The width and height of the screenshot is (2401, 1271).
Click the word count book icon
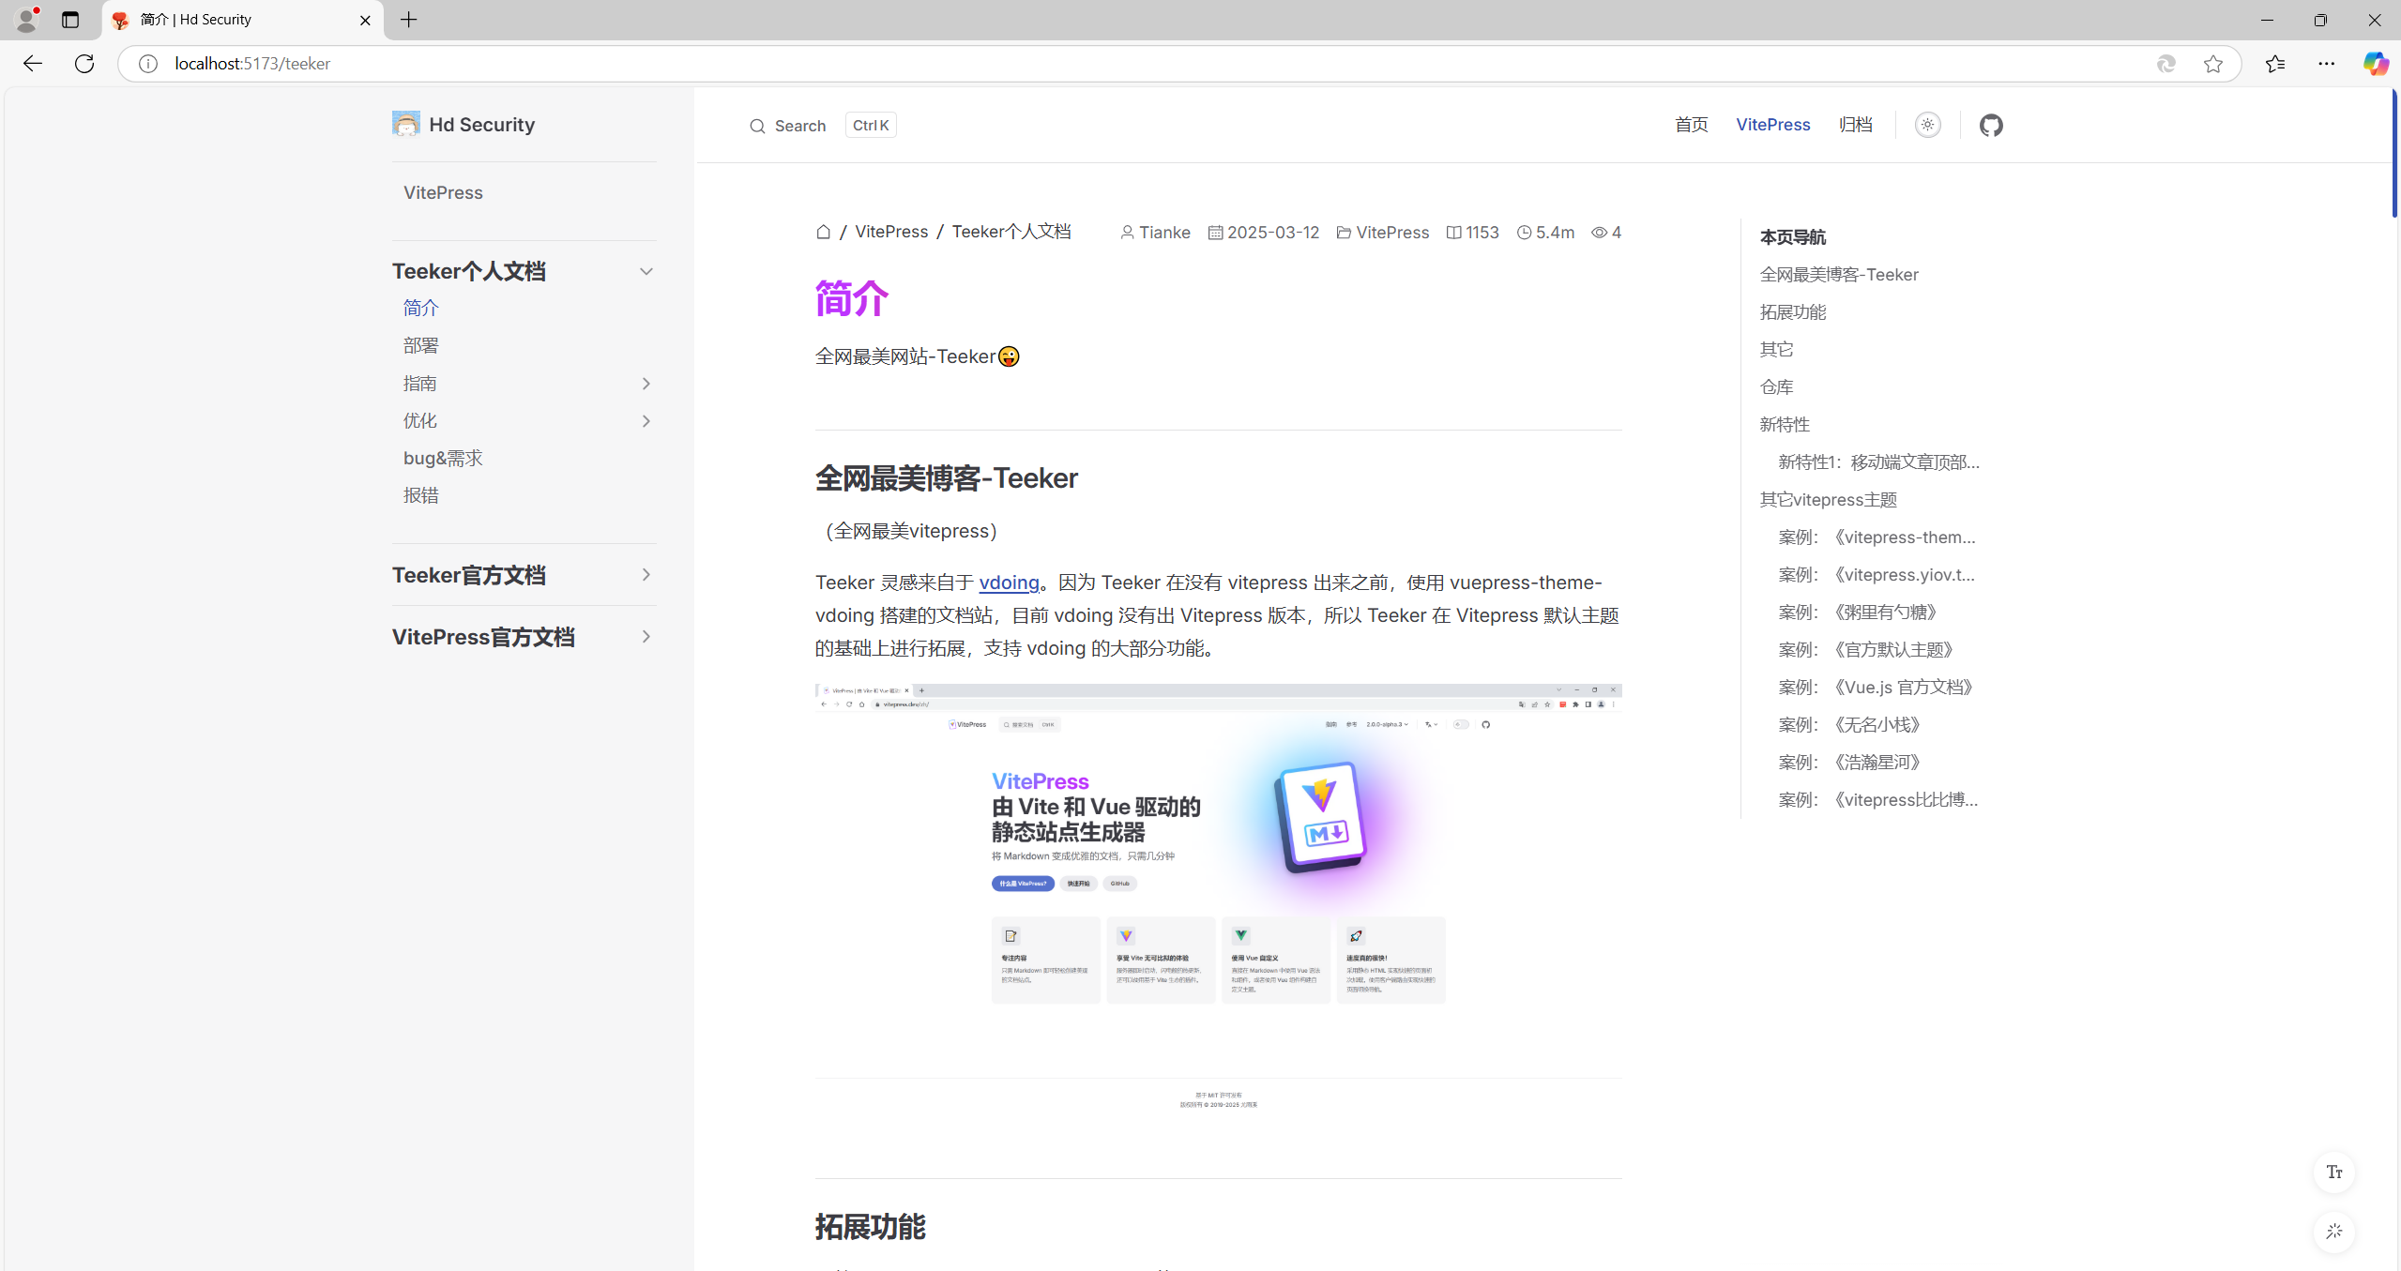point(1453,233)
